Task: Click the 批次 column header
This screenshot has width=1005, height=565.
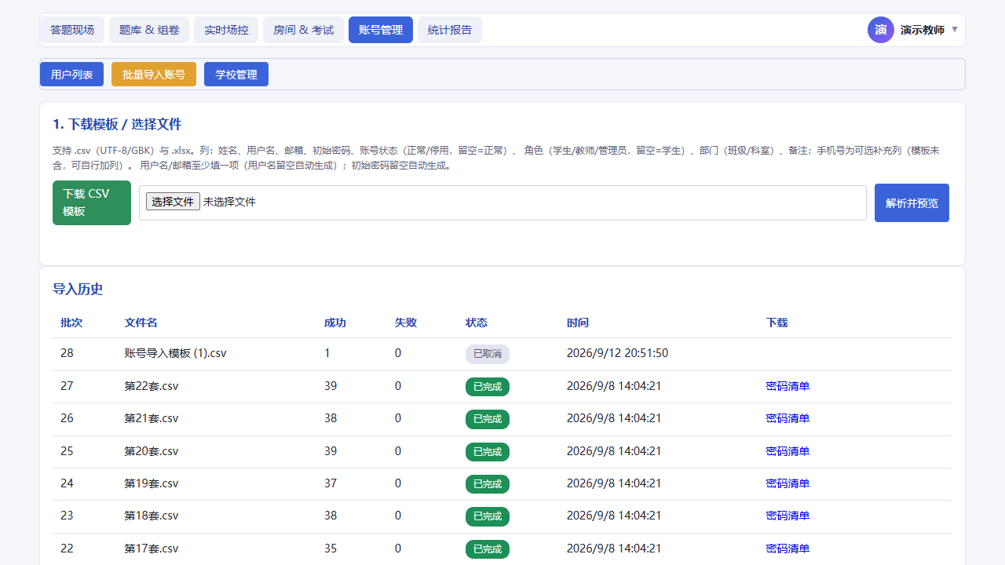Action: pos(71,323)
